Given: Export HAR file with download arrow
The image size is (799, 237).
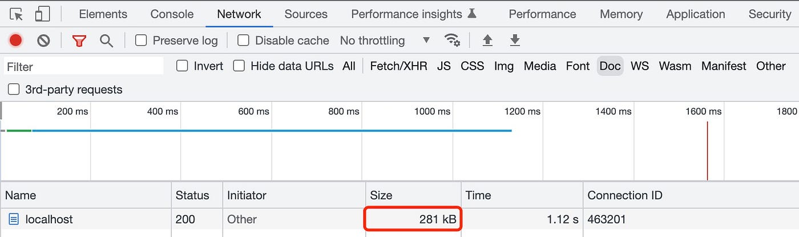Looking at the screenshot, I should click(515, 41).
